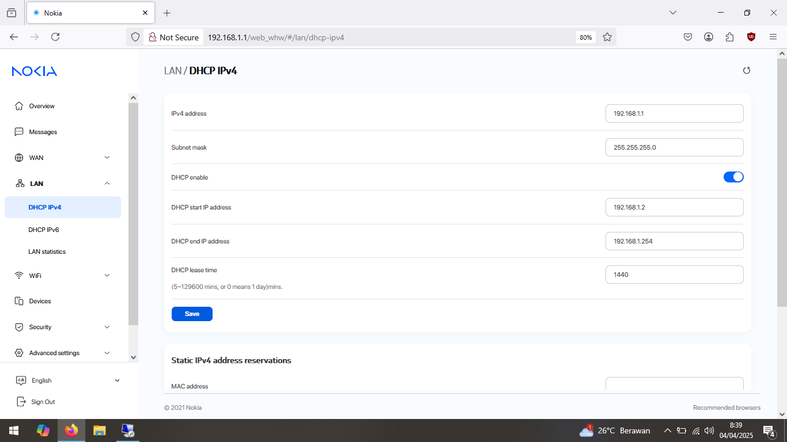
Task: Click the LAN network icon
Action: coord(20,184)
